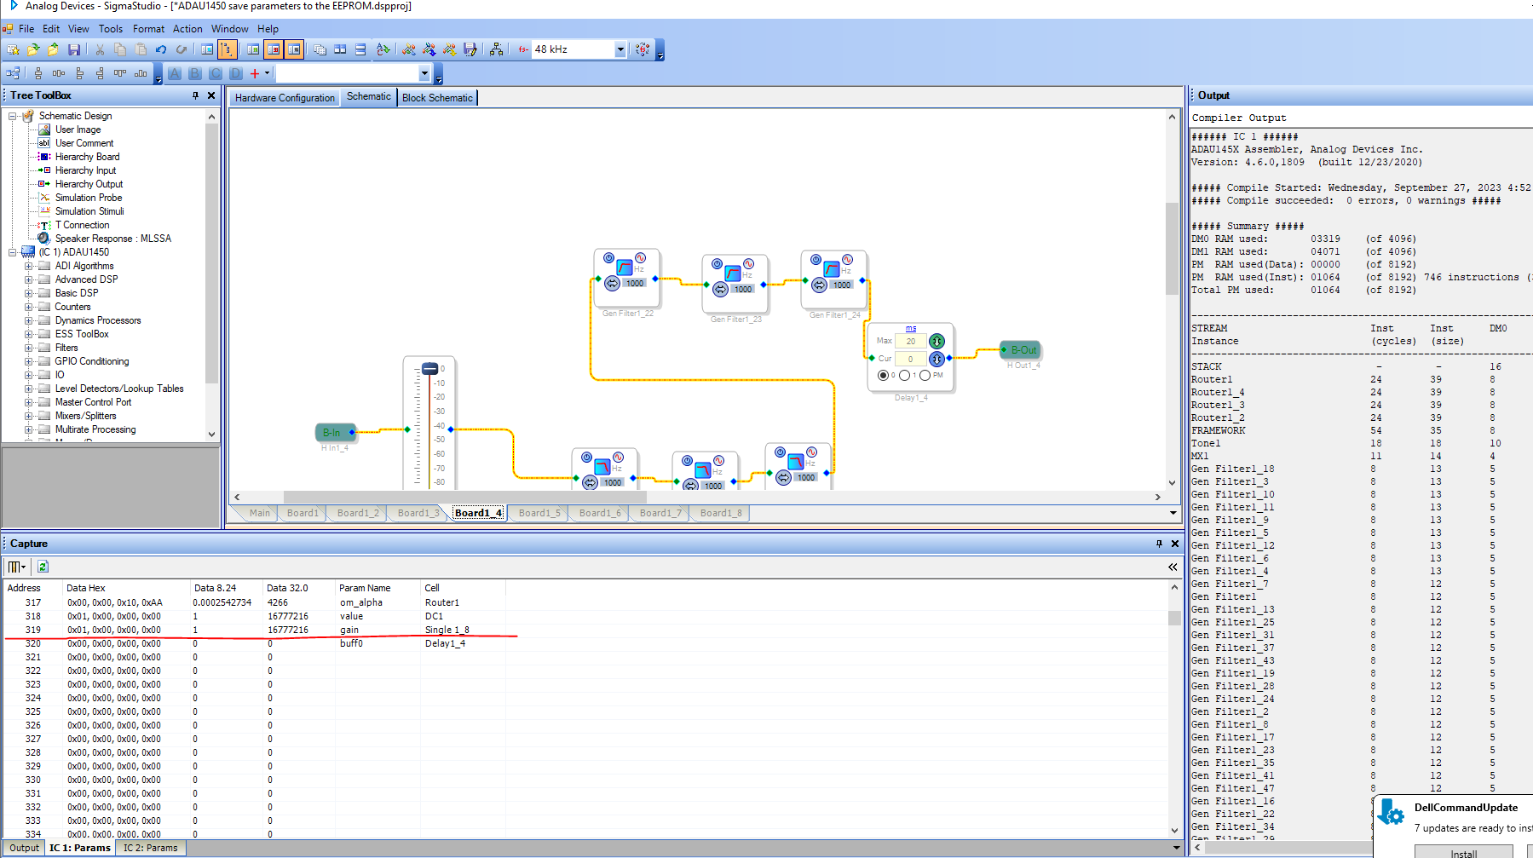Open the Tools menu
This screenshot has height=858, width=1533.
tap(111, 29)
